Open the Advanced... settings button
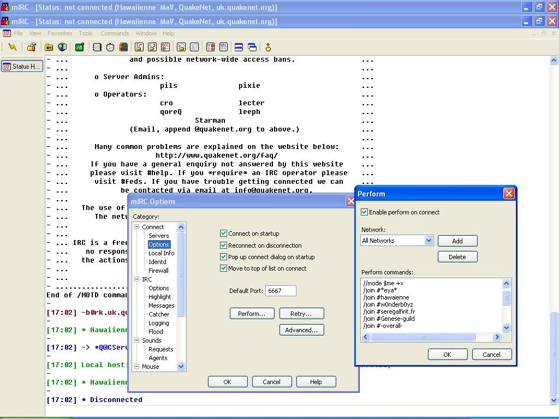This screenshot has height=419, width=559. click(301, 330)
